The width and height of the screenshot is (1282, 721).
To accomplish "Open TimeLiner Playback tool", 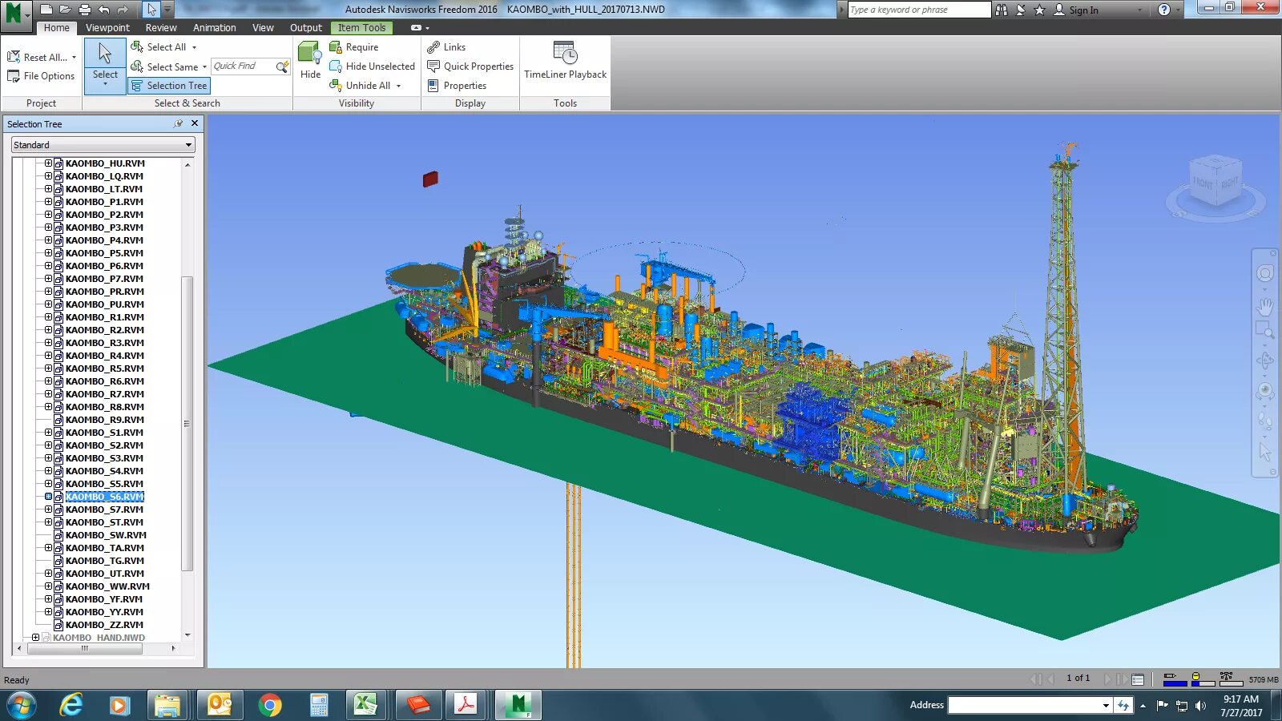I will point(565,61).
